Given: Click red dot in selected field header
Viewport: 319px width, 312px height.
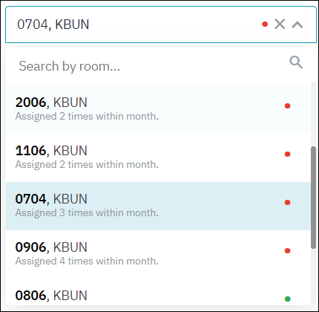Looking at the screenshot, I should [x=265, y=25].
